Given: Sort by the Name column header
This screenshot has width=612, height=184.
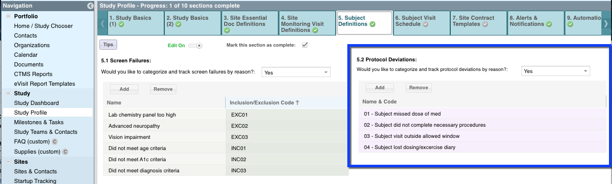Looking at the screenshot, I should [164, 103].
